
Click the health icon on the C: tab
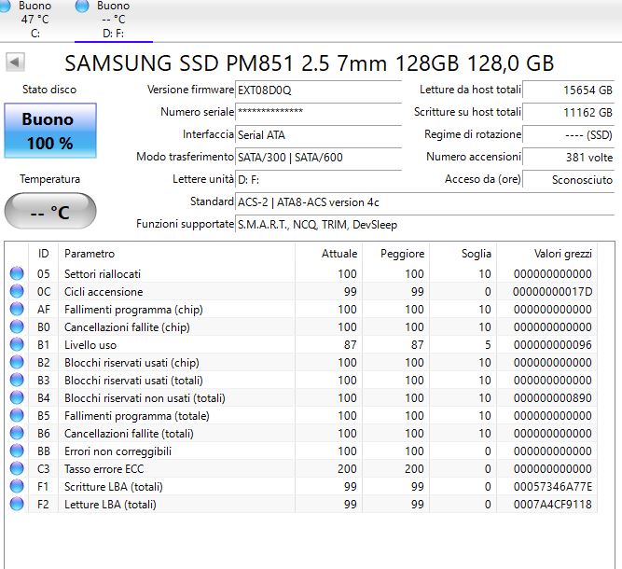click(x=5, y=6)
